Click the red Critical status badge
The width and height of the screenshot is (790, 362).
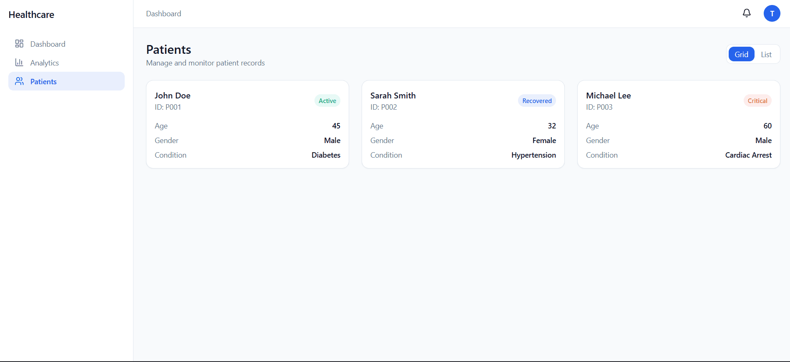[757, 101]
